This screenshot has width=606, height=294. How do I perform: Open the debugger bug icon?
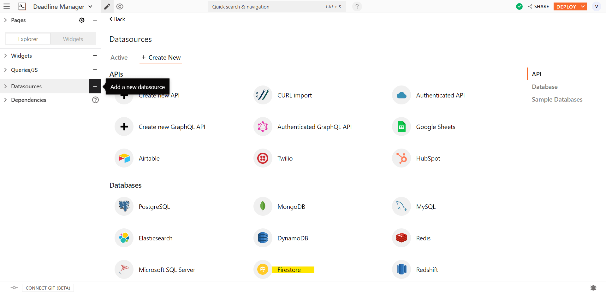pos(593,288)
